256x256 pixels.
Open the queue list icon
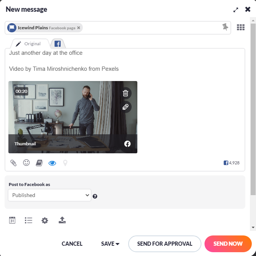29,220
